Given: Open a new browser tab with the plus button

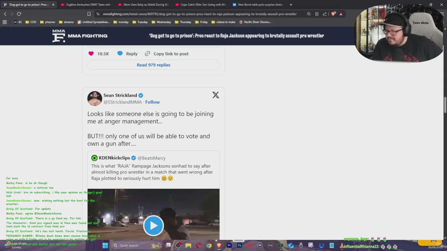Looking at the screenshot, I should [291, 5].
